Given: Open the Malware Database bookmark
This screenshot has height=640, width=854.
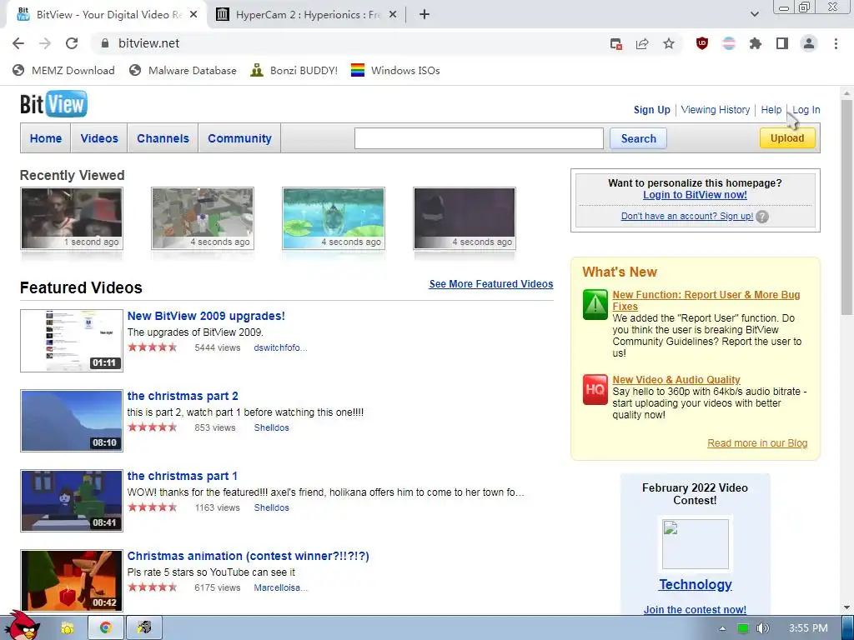Looking at the screenshot, I should tap(183, 70).
